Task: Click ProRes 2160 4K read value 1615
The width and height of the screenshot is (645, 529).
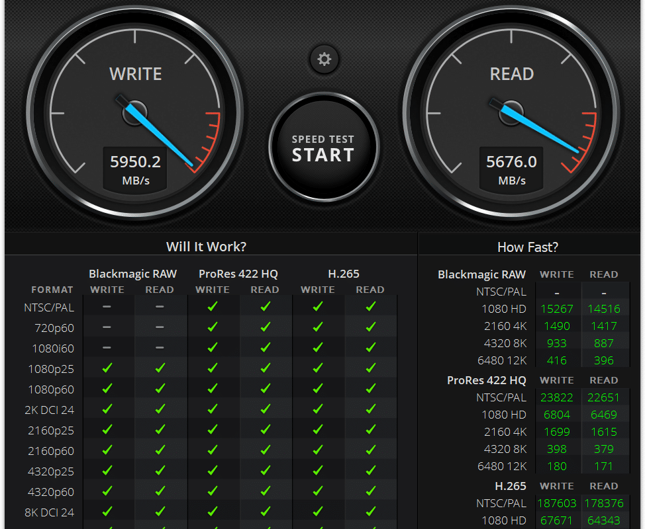Action: [603, 432]
